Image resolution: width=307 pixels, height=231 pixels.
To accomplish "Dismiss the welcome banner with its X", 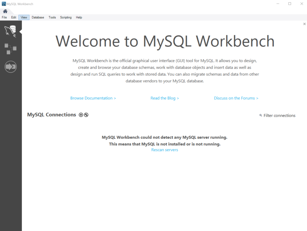I will pyautogui.click(x=304, y=24).
